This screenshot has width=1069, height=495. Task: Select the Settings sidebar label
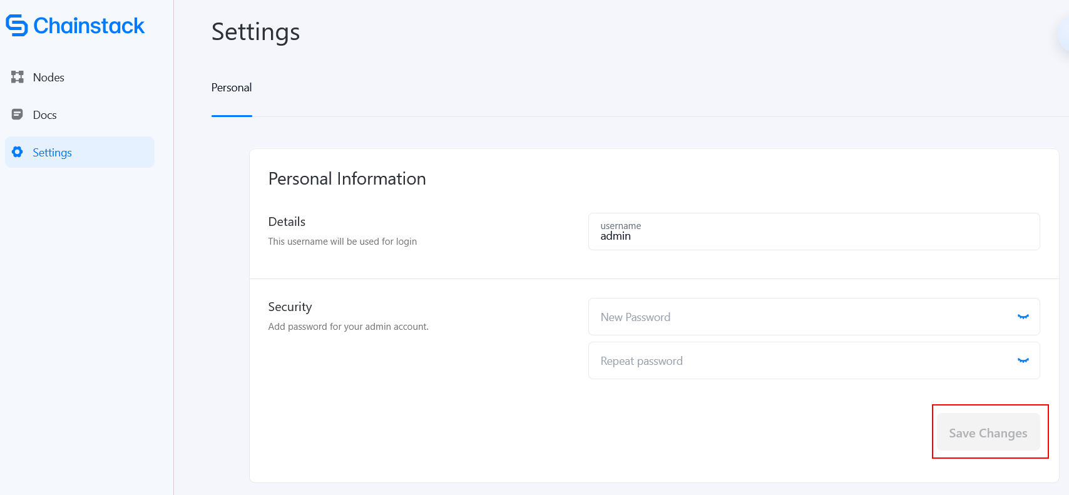click(53, 153)
